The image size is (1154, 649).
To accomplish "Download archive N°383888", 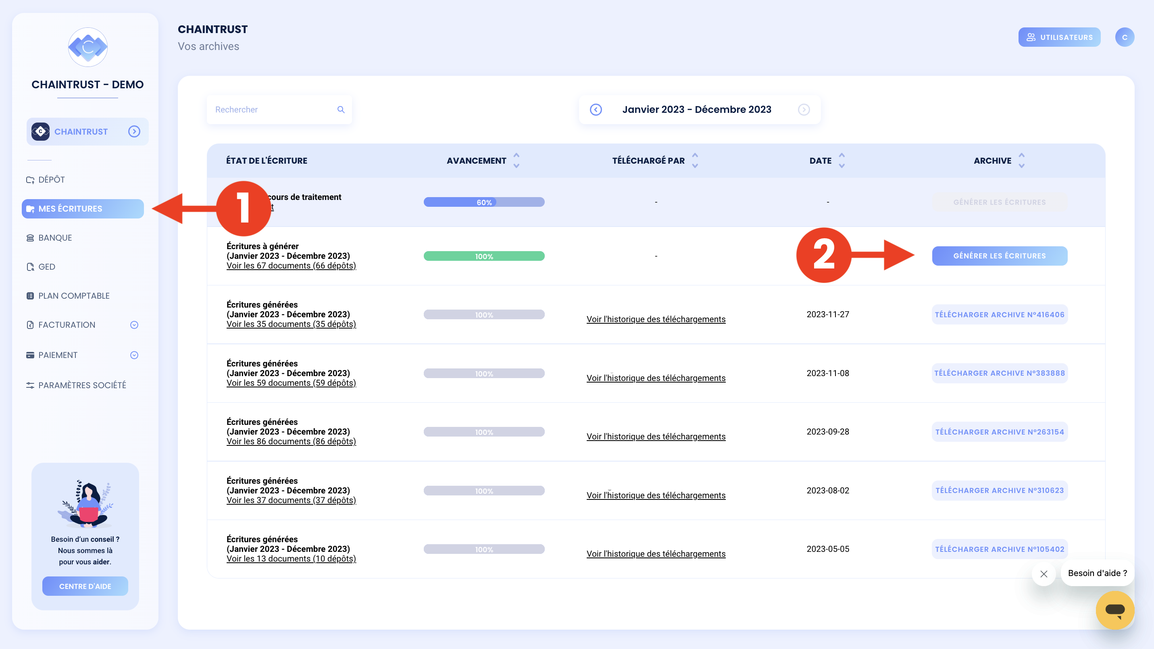I will click(1000, 374).
